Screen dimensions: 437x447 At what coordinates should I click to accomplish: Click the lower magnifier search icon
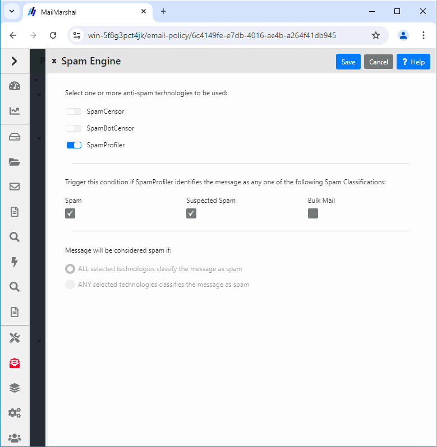click(15, 287)
